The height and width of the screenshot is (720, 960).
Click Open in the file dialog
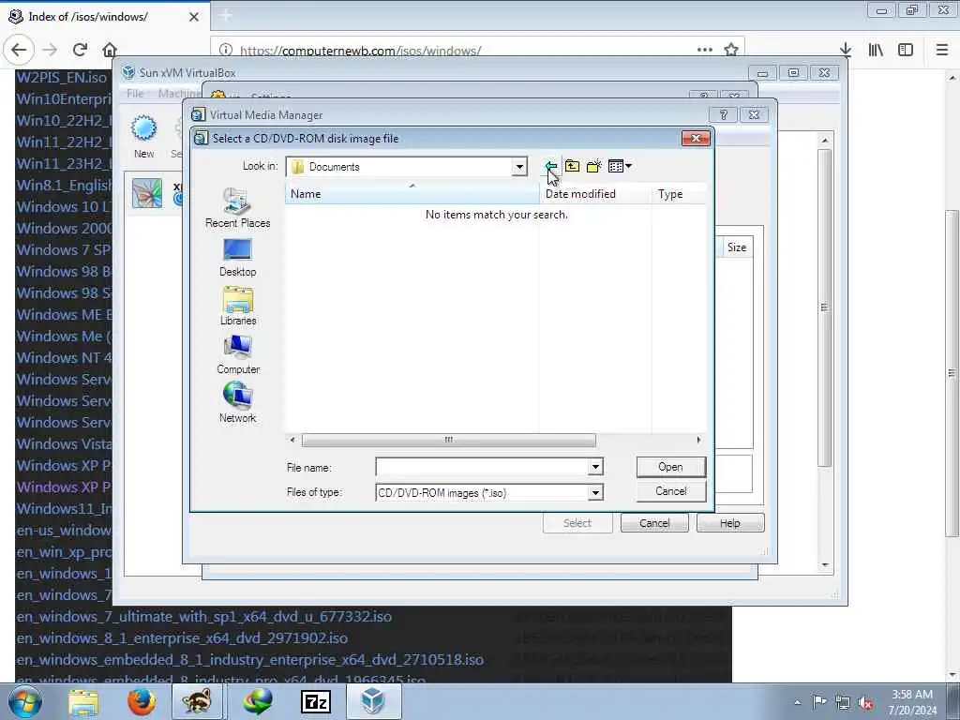671,467
